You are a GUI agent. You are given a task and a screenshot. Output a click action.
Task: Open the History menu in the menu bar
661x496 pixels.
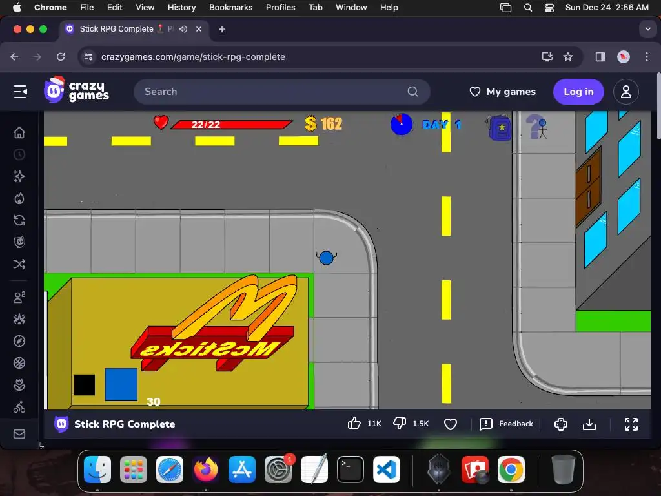pos(181,7)
